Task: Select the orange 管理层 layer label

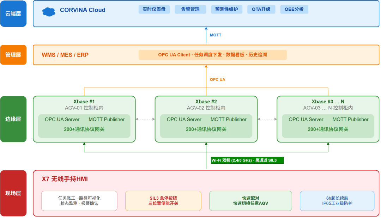Action: click(13, 55)
